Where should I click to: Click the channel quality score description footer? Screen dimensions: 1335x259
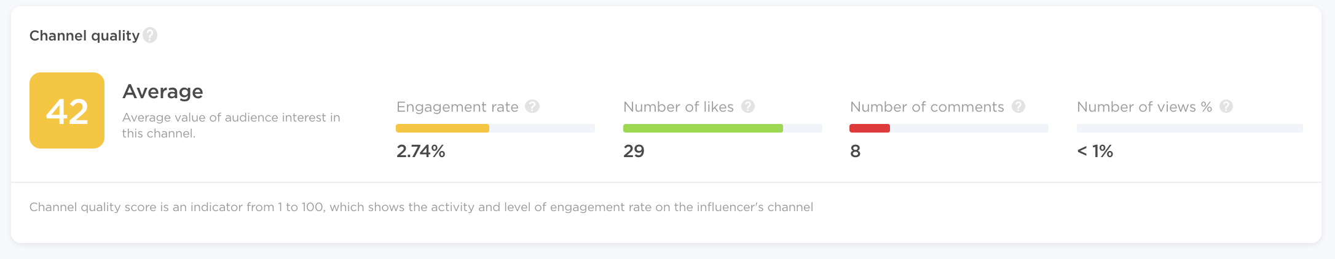coord(421,207)
